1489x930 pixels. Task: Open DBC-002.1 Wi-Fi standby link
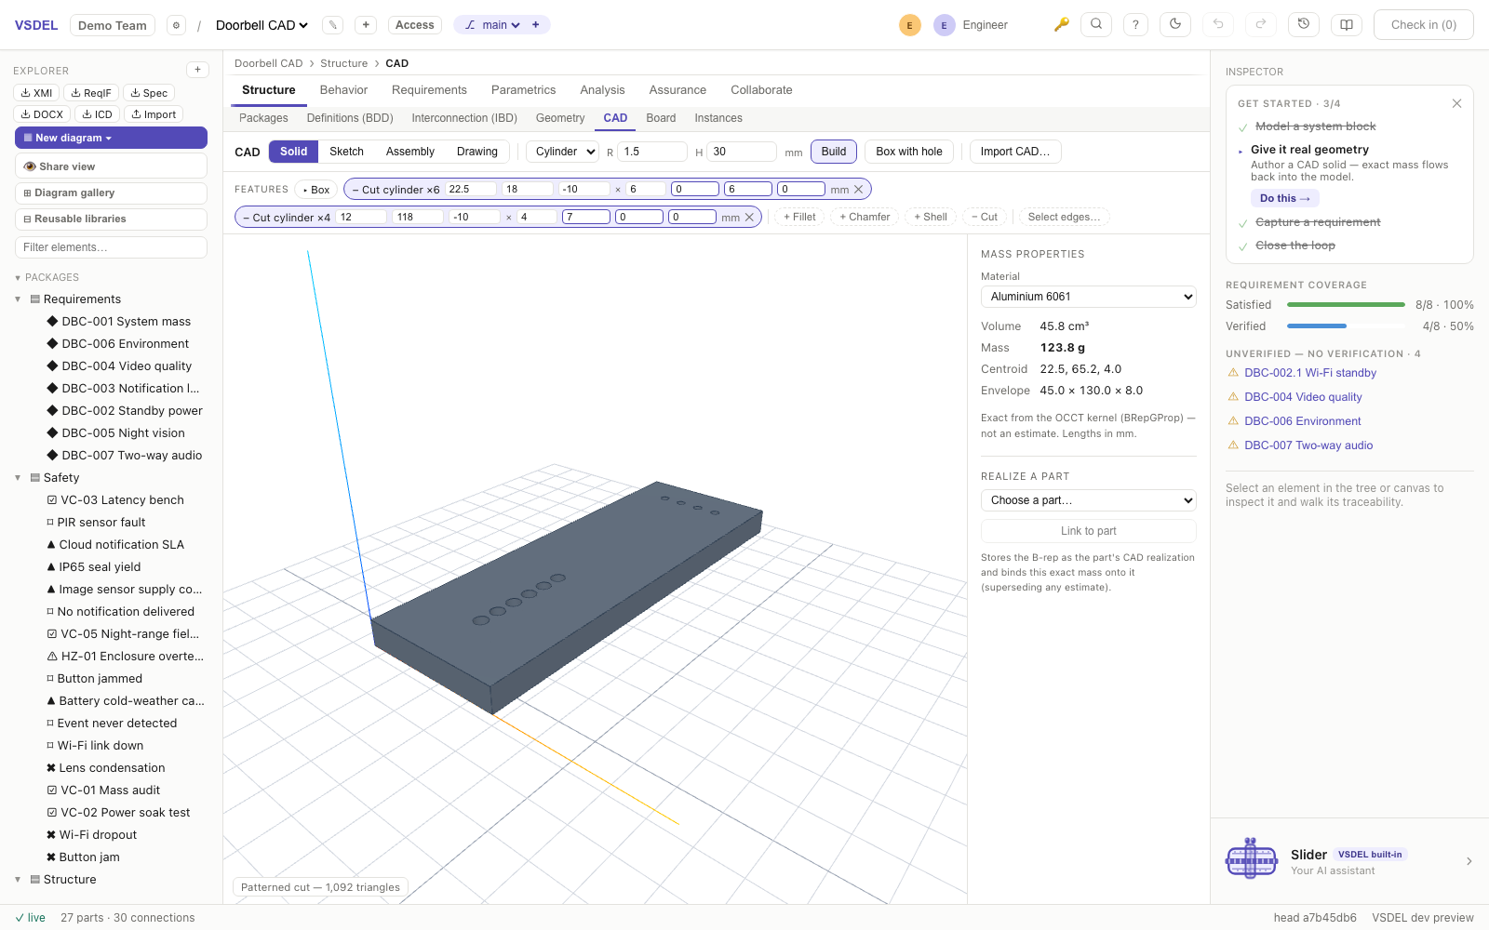pyautogui.click(x=1310, y=373)
